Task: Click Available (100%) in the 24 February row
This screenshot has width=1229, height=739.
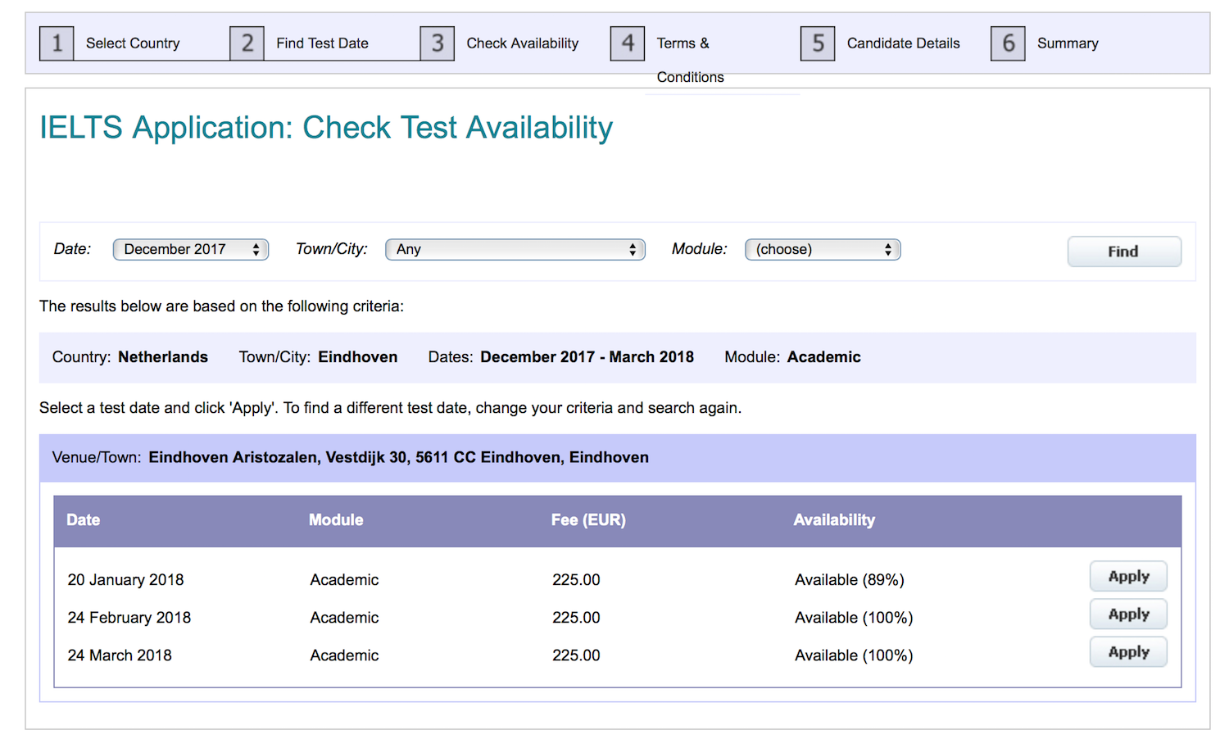Action: (x=854, y=618)
